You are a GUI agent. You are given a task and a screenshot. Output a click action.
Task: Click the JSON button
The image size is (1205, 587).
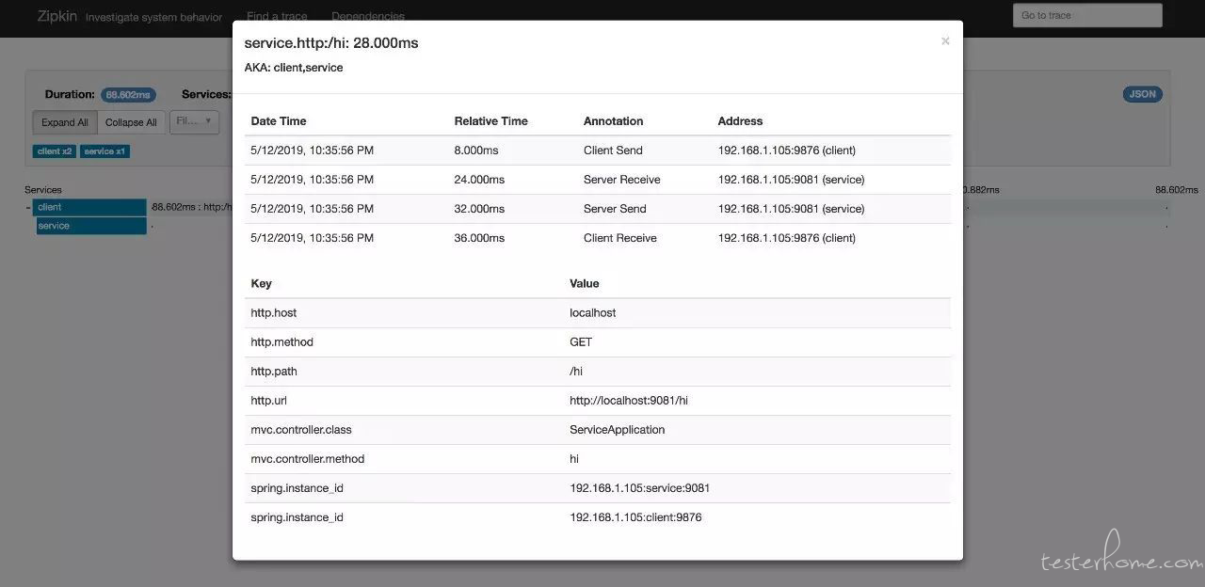click(x=1142, y=94)
